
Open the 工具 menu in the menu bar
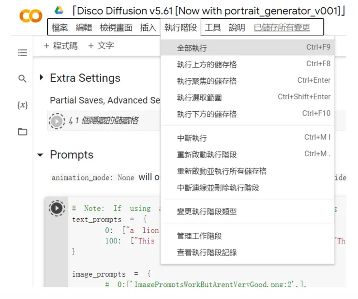click(x=213, y=28)
